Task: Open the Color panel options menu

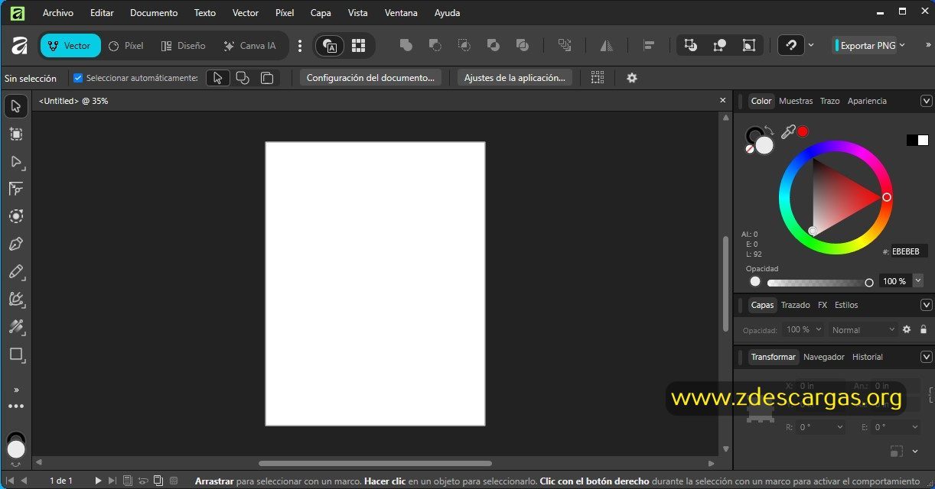Action: [x=926, y=101]
